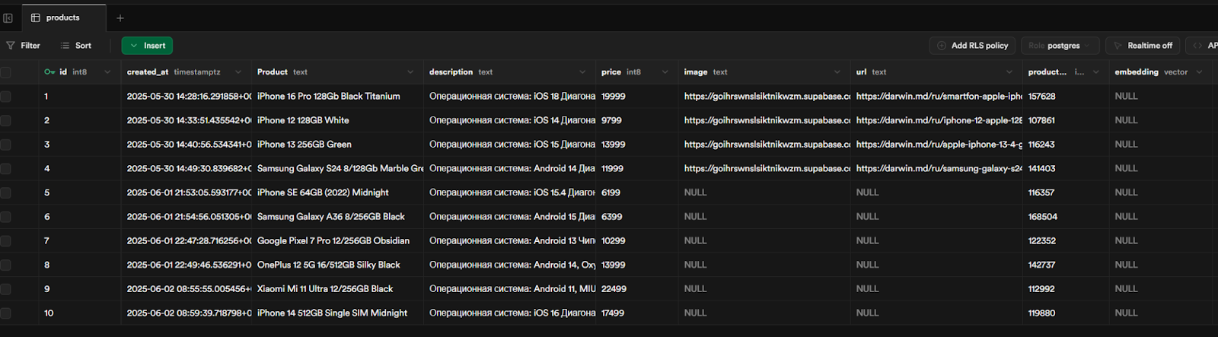Click the filter funnel icon
Viewport: 1218px width, 337px height.
(11, 46)
